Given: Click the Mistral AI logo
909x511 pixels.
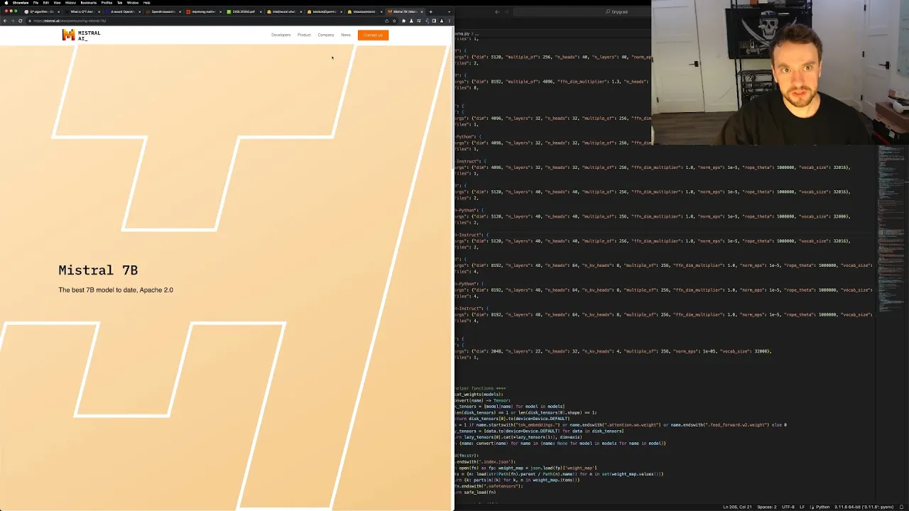Looking at the screenshot, I should 81,35.
